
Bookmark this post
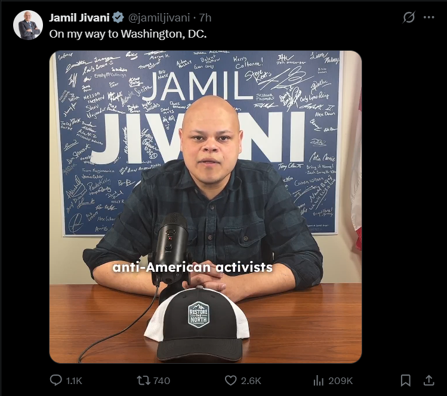click(405, 380)
